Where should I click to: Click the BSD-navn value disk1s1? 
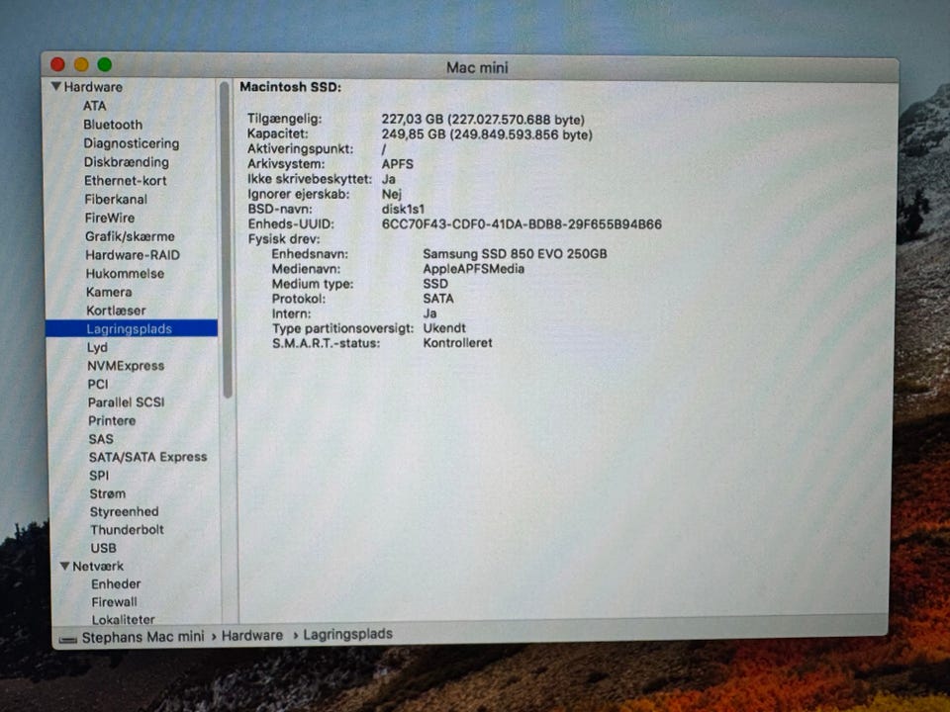(403, 210)
